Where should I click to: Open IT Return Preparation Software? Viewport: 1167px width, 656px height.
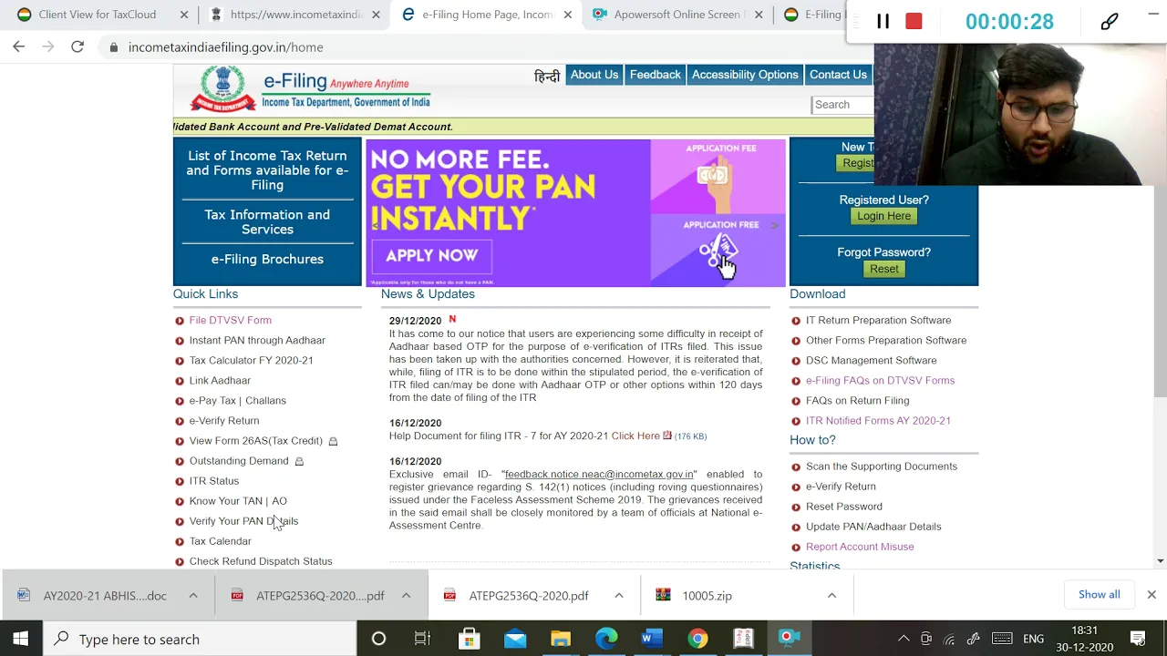[878, 320]
